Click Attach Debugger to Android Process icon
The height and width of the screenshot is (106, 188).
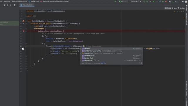click(x=163, y=1)
